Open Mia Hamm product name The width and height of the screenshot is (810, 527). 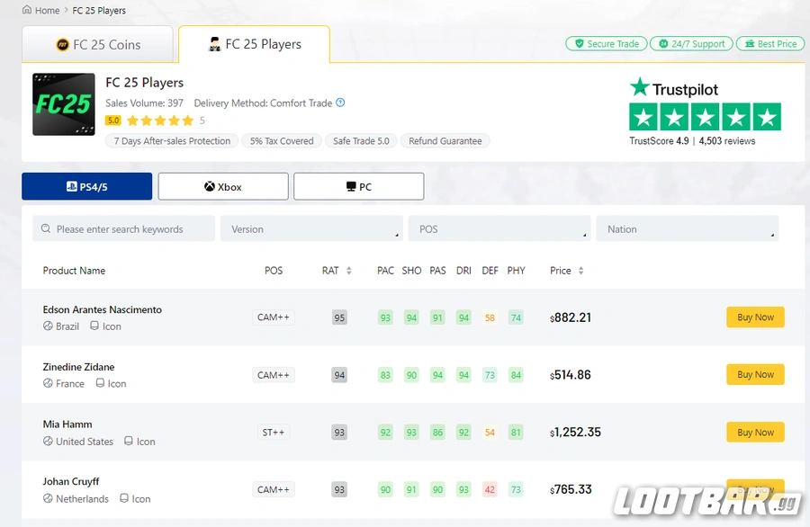[67, 424]
